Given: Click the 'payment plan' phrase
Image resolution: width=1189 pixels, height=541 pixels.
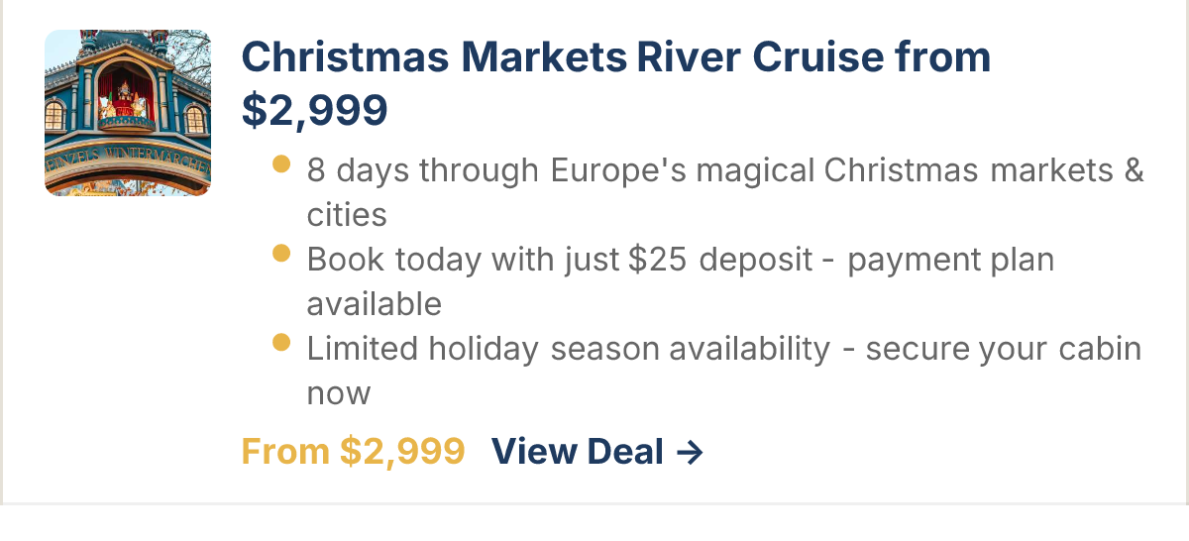Looking at the screenshot, I should [951, 260].
